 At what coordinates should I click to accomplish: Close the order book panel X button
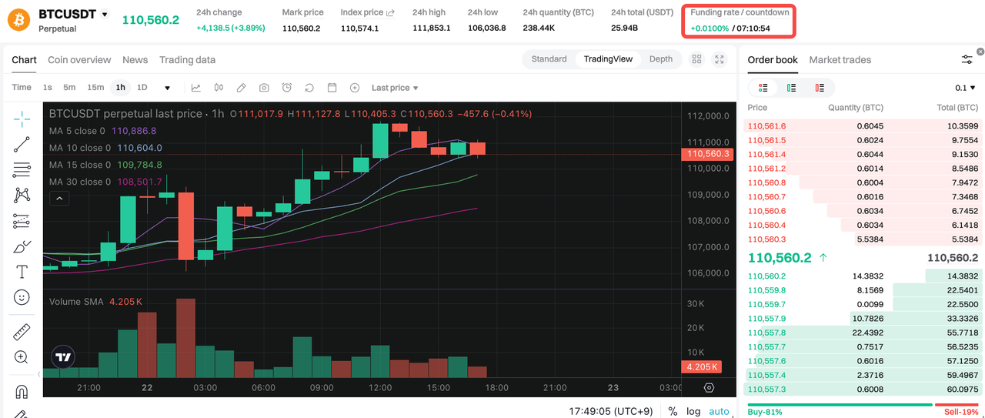coord(980,52)
